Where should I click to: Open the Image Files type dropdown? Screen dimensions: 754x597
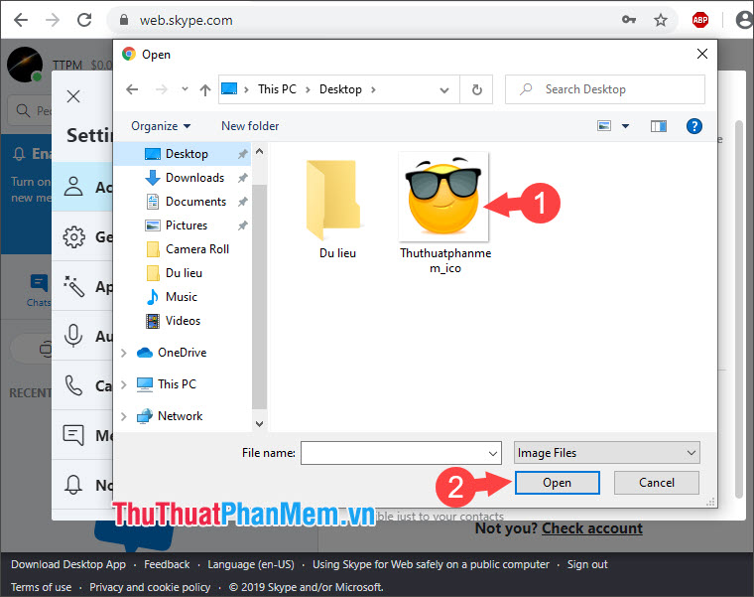tap(607, 453)
